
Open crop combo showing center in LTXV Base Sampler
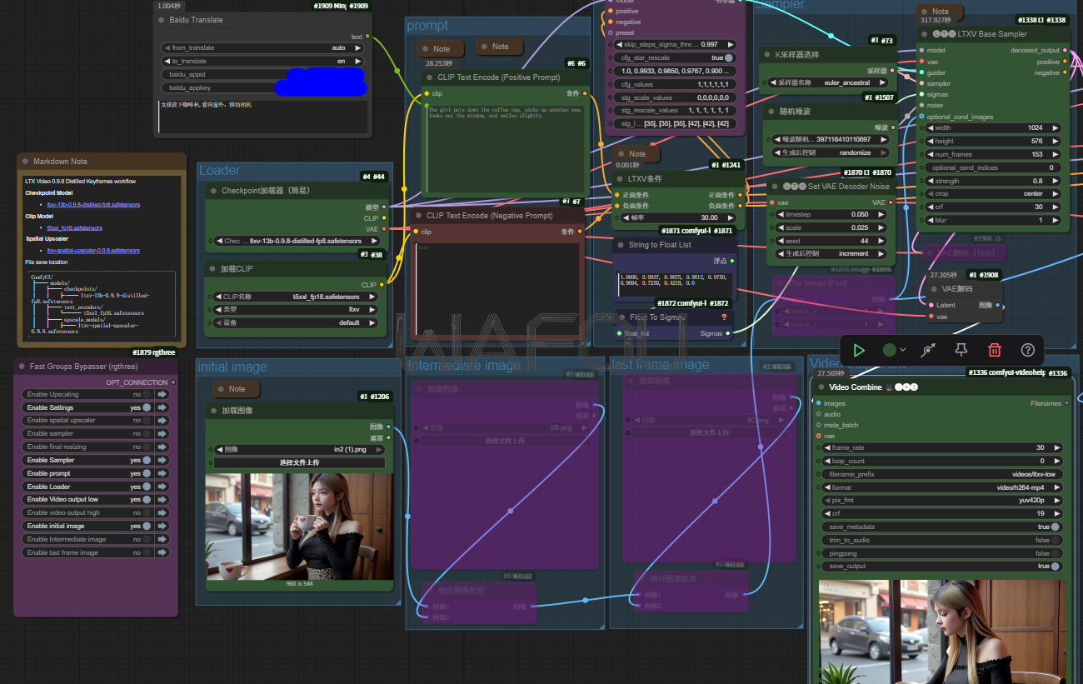pos(992,194)
